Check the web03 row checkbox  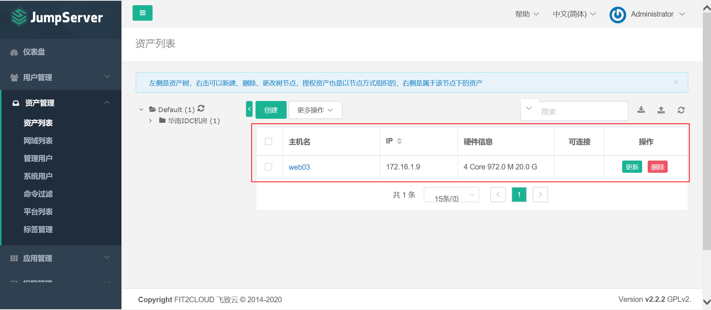pos(268,167)
